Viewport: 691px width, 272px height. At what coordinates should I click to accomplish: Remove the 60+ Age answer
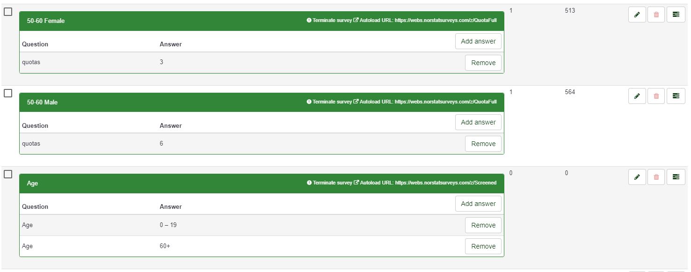click(x=483, y=246)
